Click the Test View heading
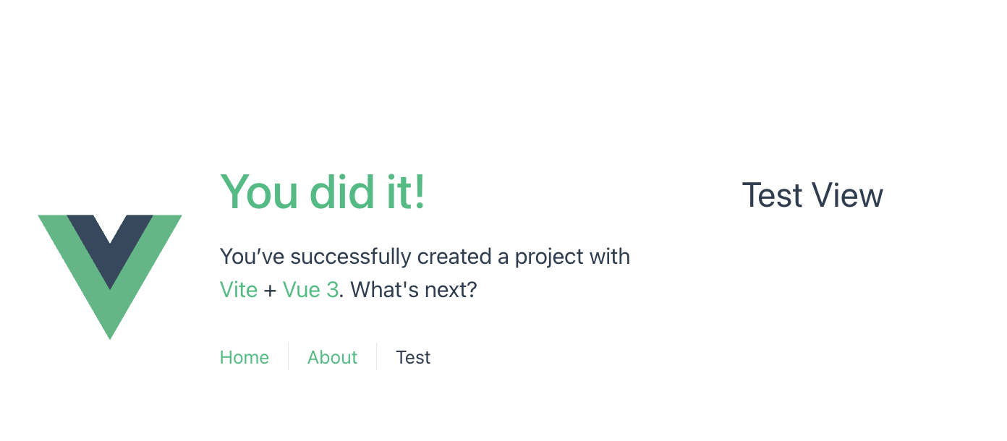The width and height of the screenshot is (1007, 441). click(x=812, y=195)
